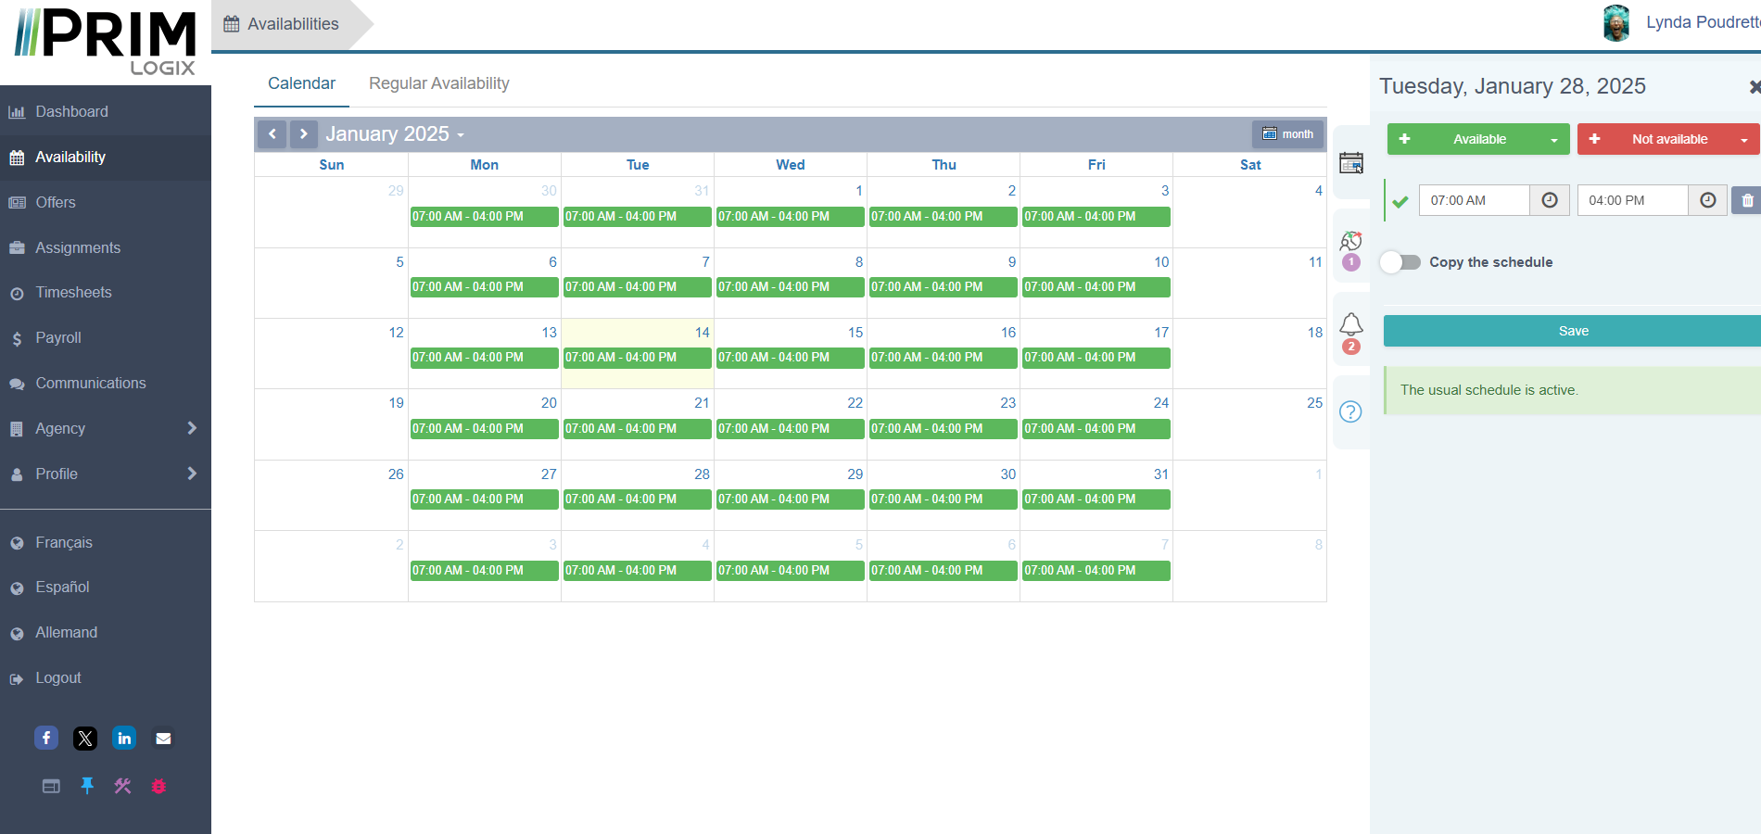
Task: Click the next month arrow button
Action: pyautogui.click(x=303, y=134)
